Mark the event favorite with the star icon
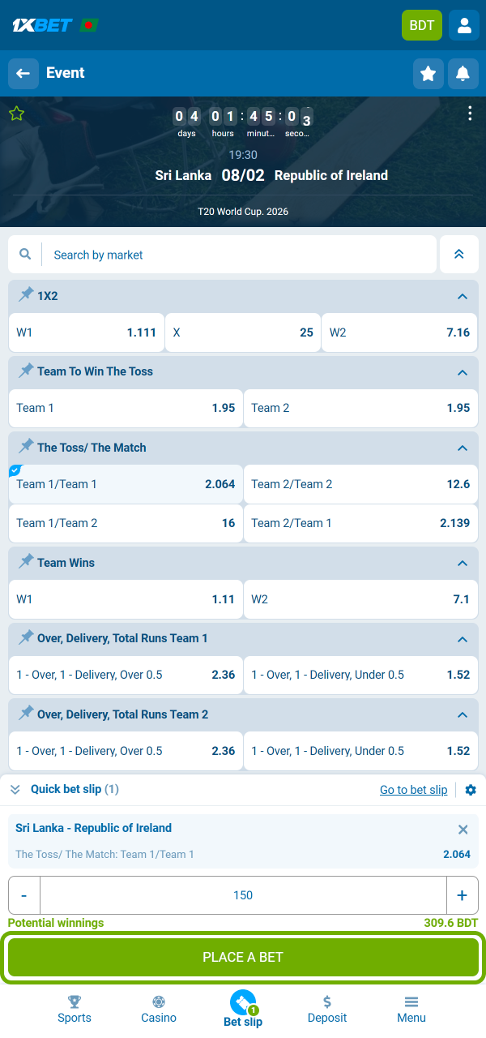This screenshot has height=1038, width=486. [x=428, y=73]
